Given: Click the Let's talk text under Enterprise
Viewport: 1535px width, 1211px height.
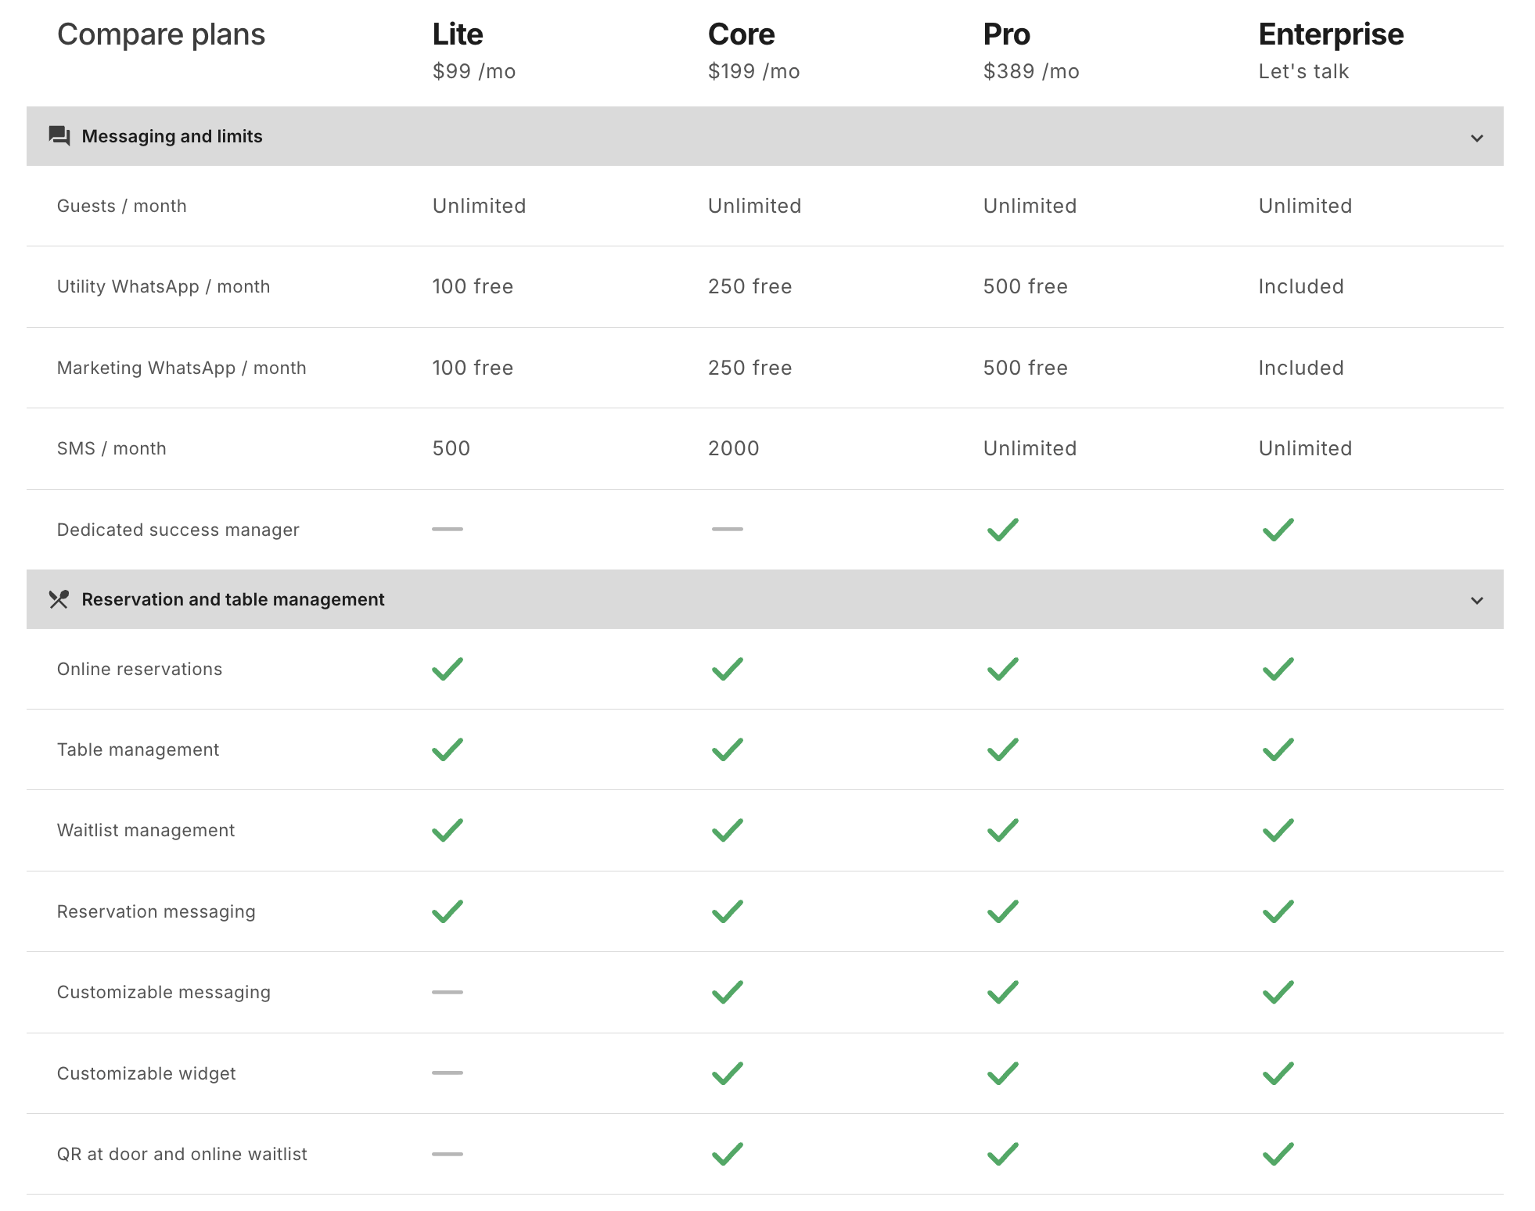Looking at the screenshot, I should [1303, 71].
